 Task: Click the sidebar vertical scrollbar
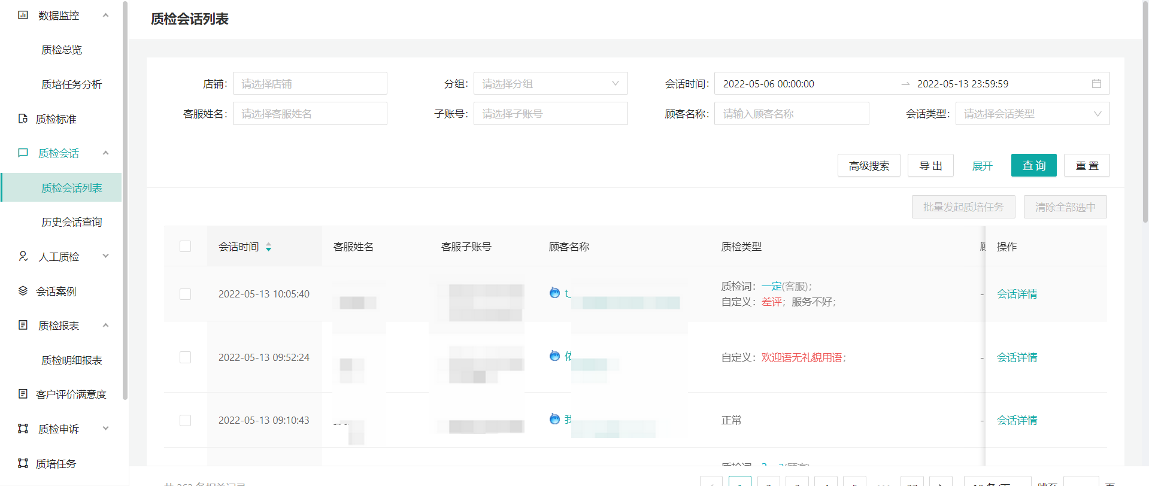click(125, 201)
